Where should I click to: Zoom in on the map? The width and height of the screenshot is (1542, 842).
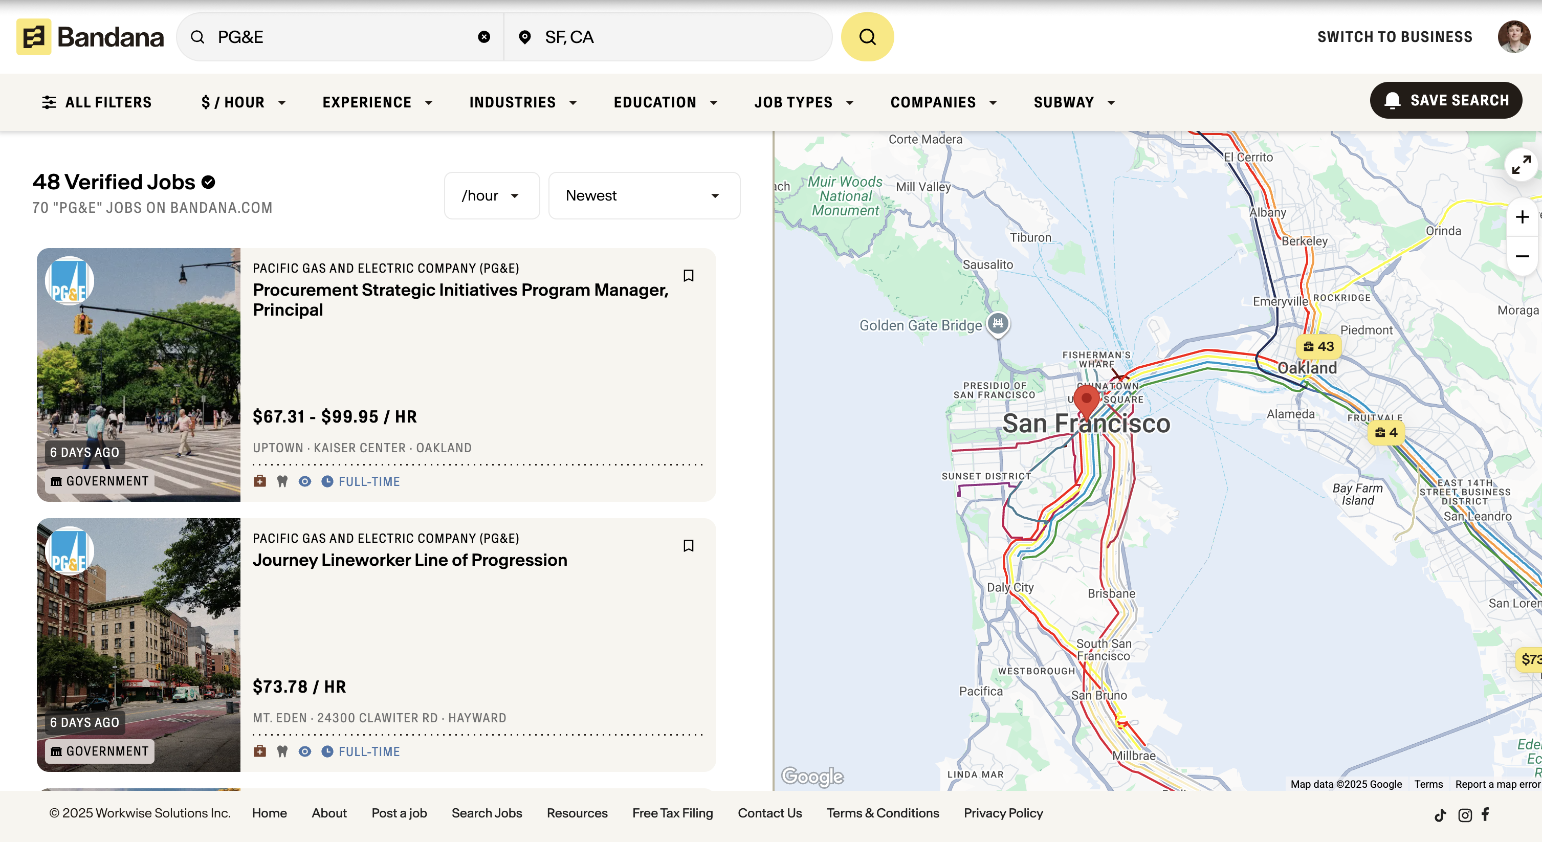(x=1522, y=216)
